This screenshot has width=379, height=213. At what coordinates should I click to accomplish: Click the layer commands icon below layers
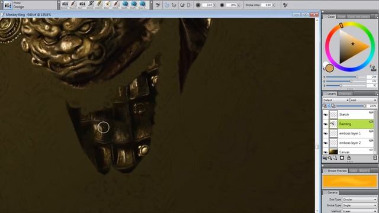tap(325, 158)
